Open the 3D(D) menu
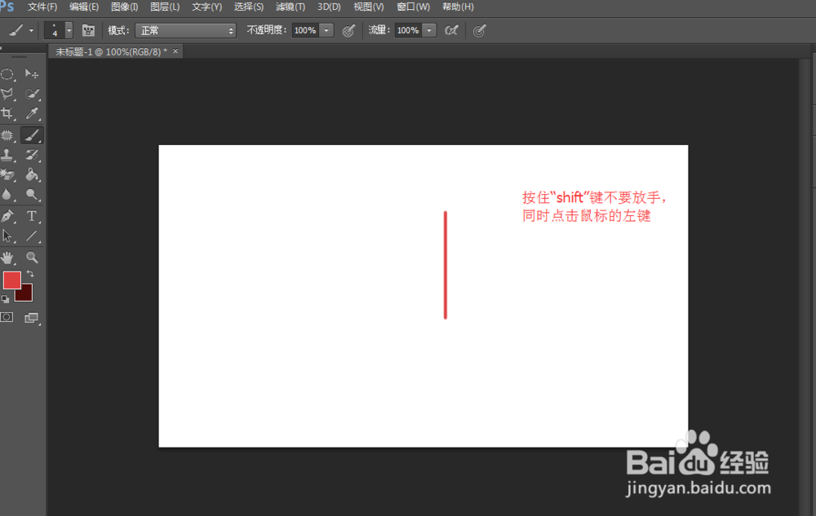The image size is (816, 516). 329,7
